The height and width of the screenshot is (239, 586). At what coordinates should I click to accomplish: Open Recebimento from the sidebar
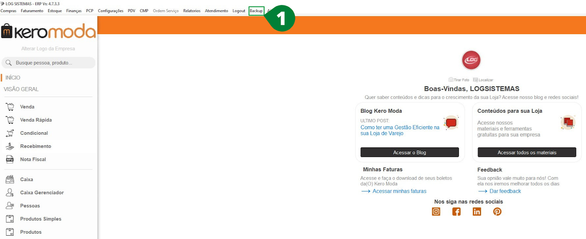point(36,146)
